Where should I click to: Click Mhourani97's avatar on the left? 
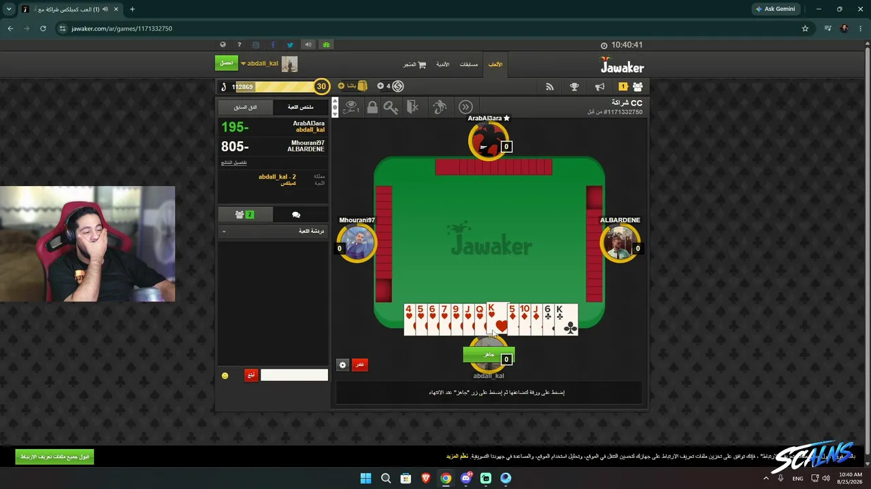click(357, 243)
